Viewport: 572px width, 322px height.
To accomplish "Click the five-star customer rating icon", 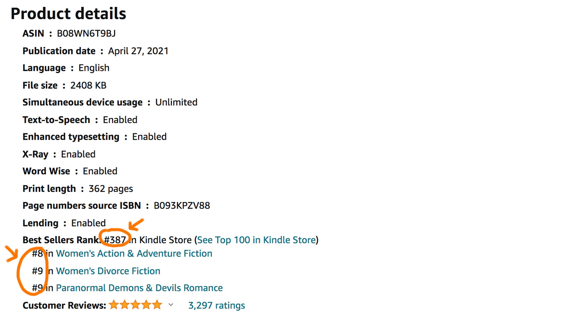I will [136, 305].
